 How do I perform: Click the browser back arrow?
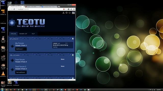(x=9, y=9)
